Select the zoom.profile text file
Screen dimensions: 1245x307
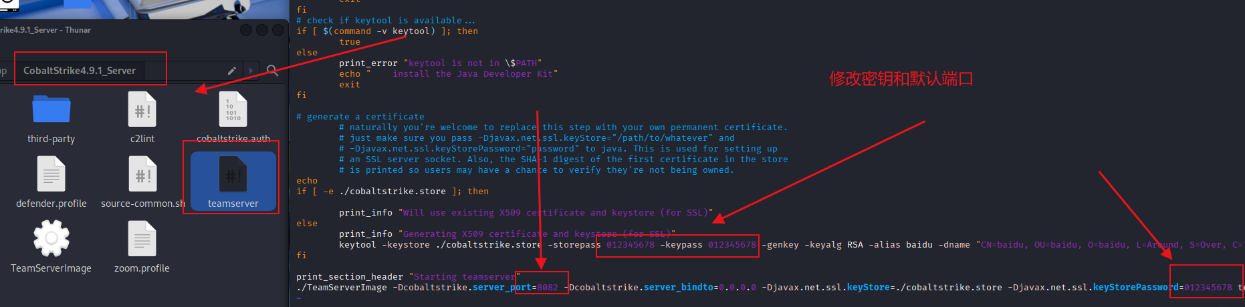pos(142,247)
